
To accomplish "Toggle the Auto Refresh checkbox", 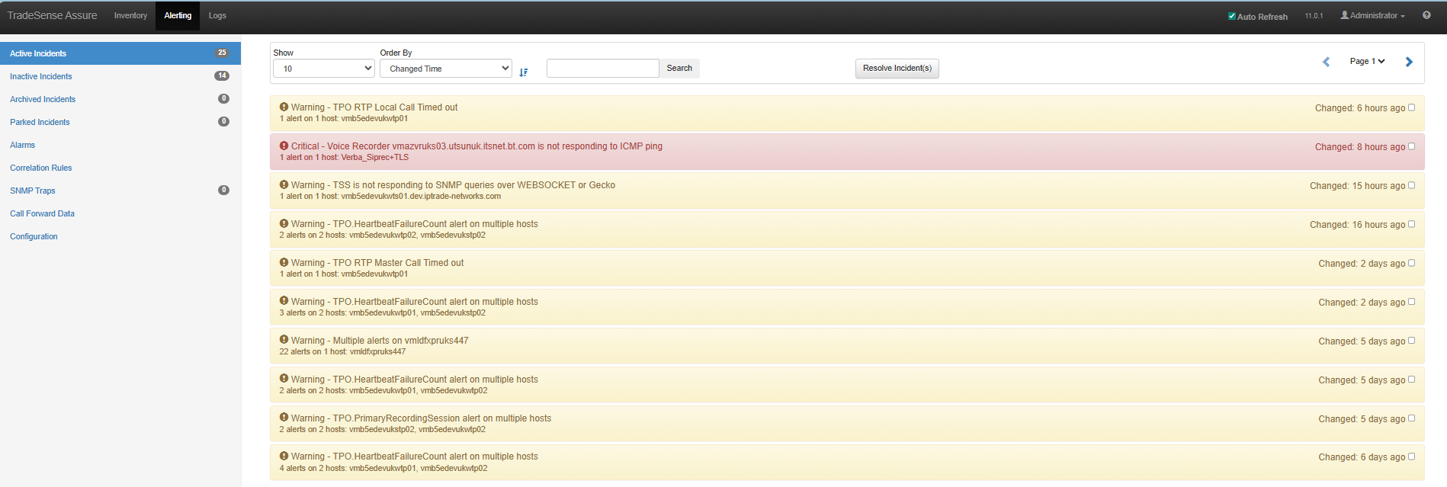I will coord(1232,16).
